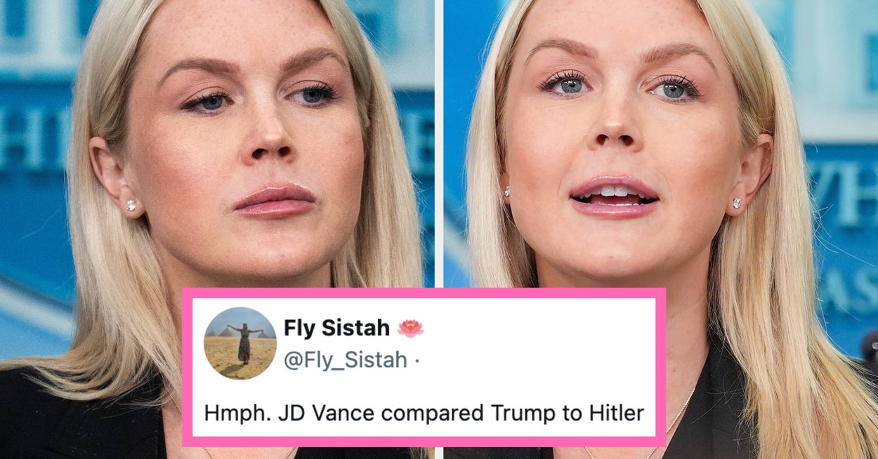Click the left-side earring in the right photo

coord(506,191)
